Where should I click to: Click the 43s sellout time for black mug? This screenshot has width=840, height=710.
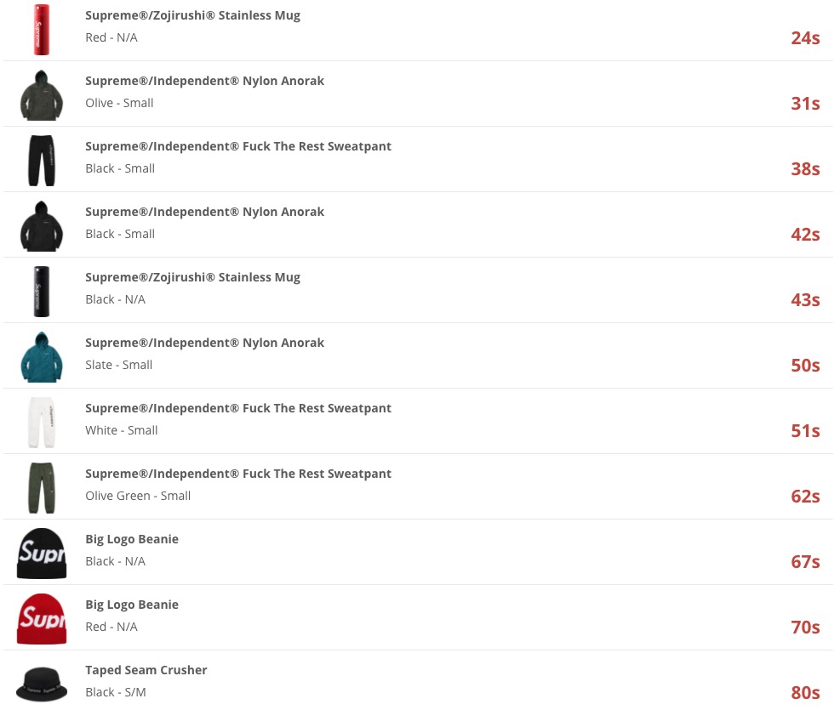pyautogui.click(x=805, y=299)
